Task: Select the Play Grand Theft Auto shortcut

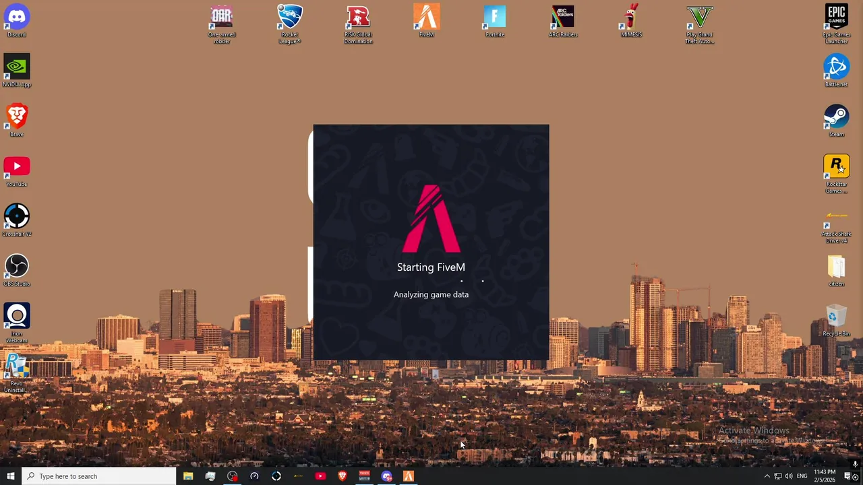Action: tap(700, 24)
